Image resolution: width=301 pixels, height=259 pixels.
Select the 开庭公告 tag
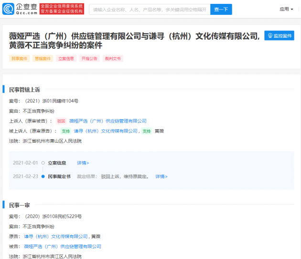point(89,59)
